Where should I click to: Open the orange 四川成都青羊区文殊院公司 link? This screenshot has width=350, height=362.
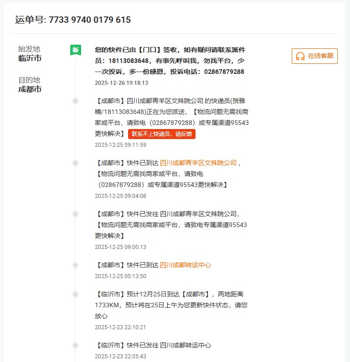point(198,163)
